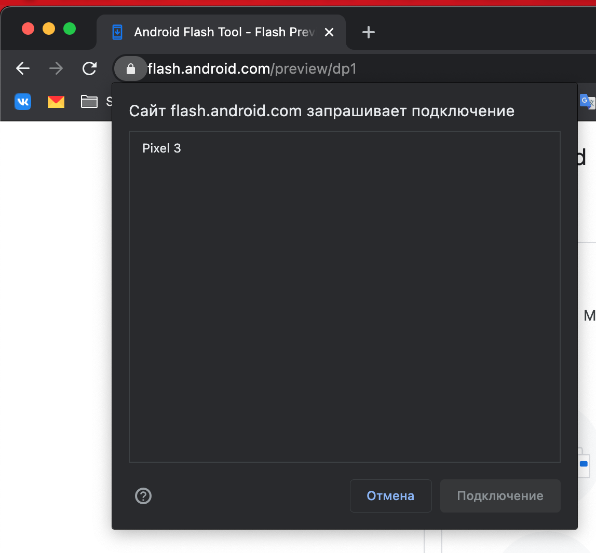Close the Android Flash Tool tab
The width and height of the screenshot is (596, 553).
[329, 32]
